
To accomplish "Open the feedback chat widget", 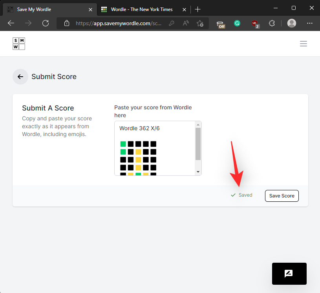I will [x=289, y=274].
